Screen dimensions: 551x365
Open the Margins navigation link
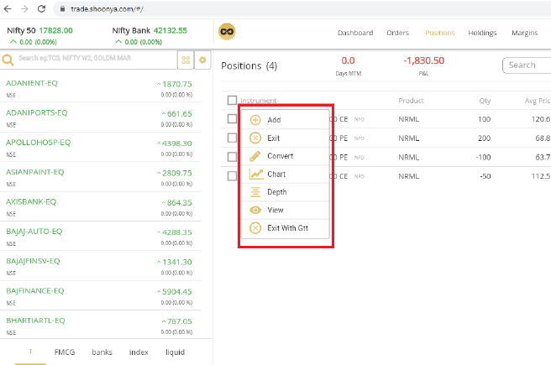click(x=525, y=33)
